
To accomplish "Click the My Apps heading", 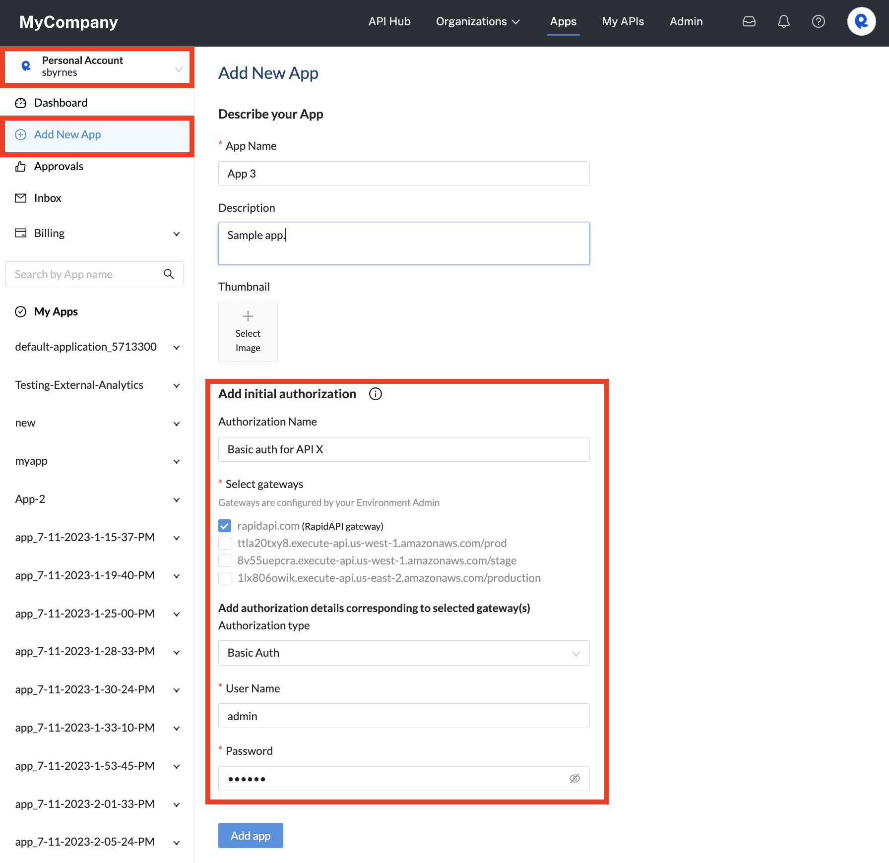I will [56, 312].
